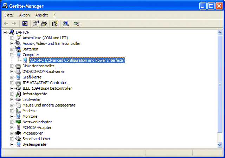The image size is (225, 158).
Task: Click the Print toolbar icon
Action: [x=44, y=23]
